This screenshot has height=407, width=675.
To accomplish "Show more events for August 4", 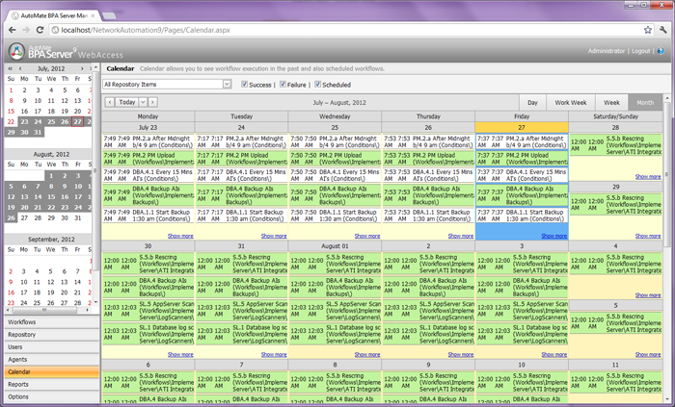I will 648,295.
